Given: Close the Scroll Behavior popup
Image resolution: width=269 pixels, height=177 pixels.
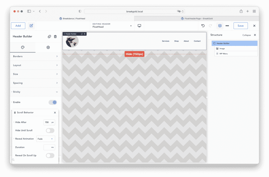Looking at the screenshot, I should pyautogui.click(x=55, y=112).
